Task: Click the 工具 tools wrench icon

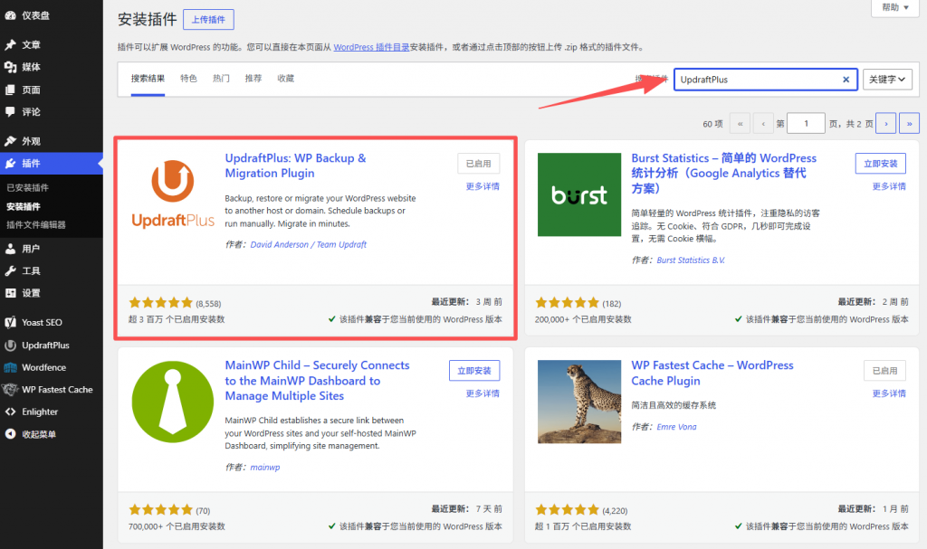Action: (x=10, y=270)
